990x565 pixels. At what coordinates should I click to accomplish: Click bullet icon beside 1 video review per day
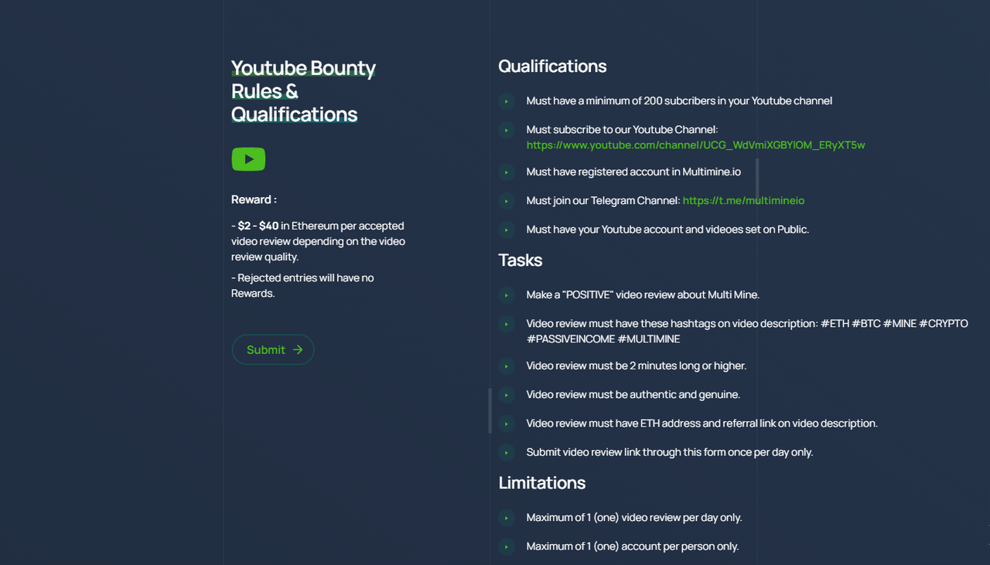[x=507, y=518]
